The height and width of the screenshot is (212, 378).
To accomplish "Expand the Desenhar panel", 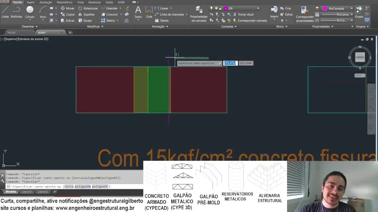I will (x=30, y=26).
